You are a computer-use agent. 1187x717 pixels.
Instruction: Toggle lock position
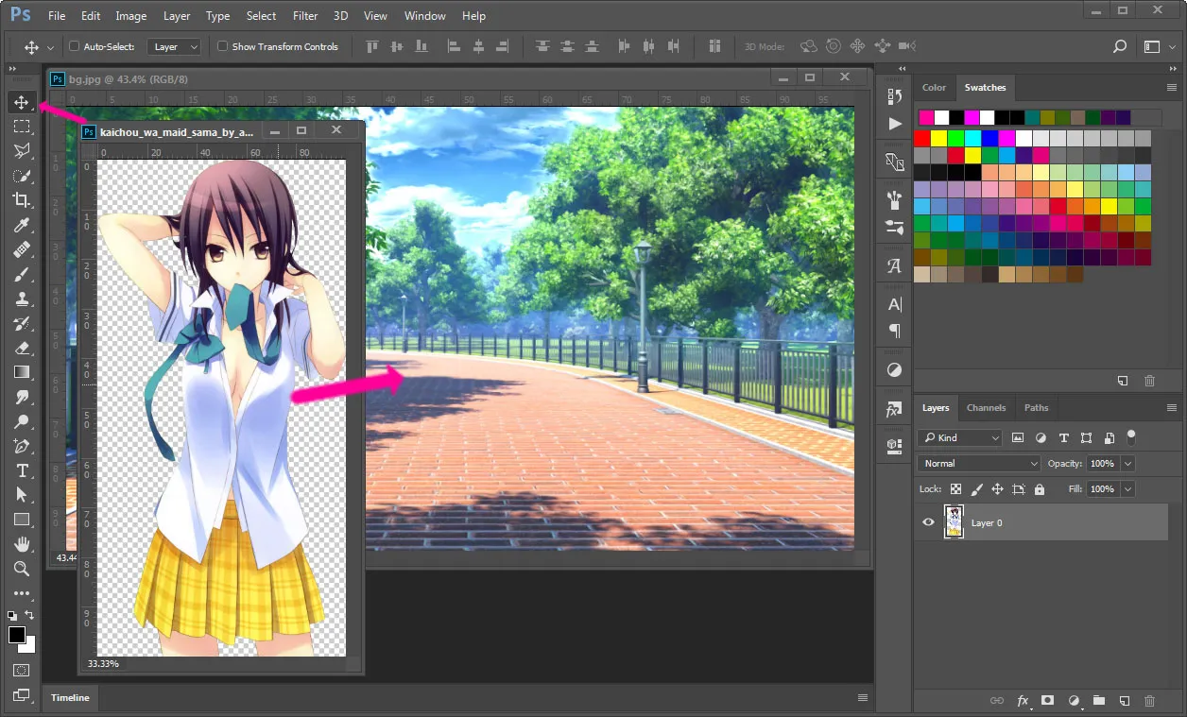click(x=997, y=489)
